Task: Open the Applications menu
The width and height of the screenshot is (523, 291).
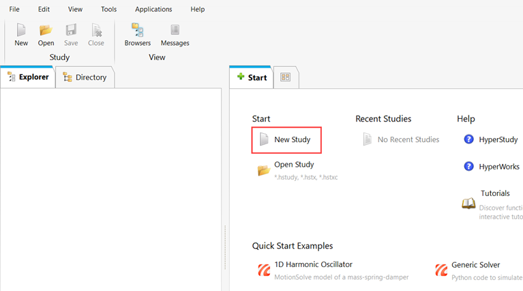Action: coord(153,10)
